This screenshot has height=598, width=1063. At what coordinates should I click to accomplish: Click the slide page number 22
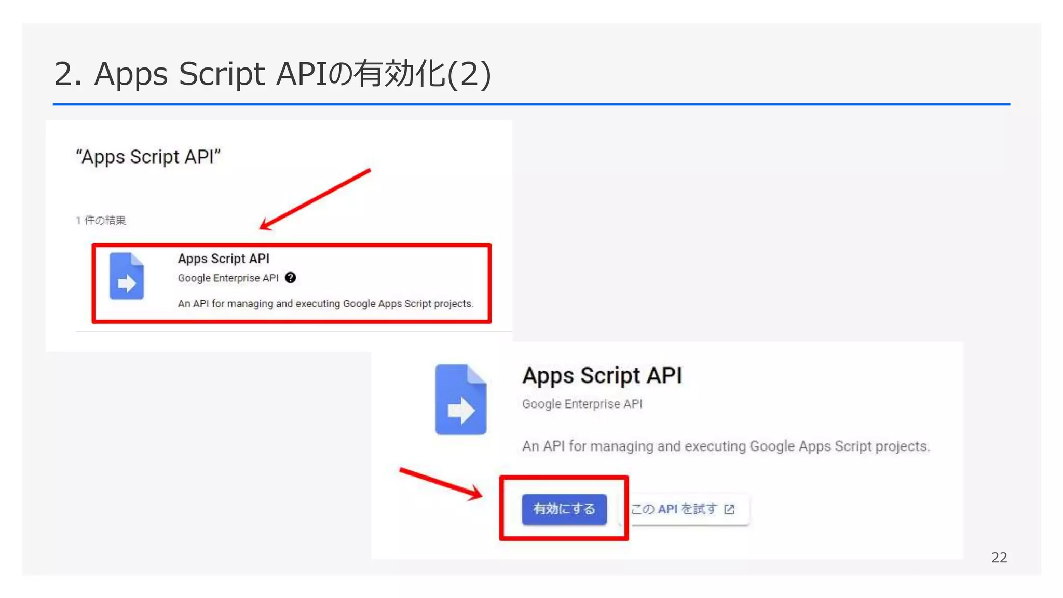(x=999, y=558)
